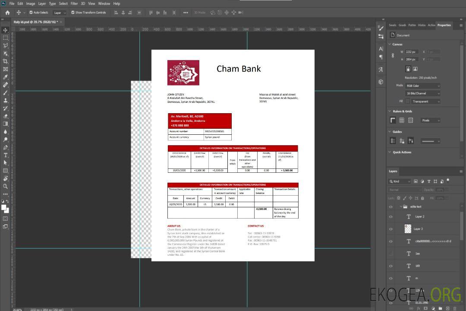Screen dimensions: 466x311
Task: Open the 16 Bits/Channel dropdown
Action: (x=423, y=93)
